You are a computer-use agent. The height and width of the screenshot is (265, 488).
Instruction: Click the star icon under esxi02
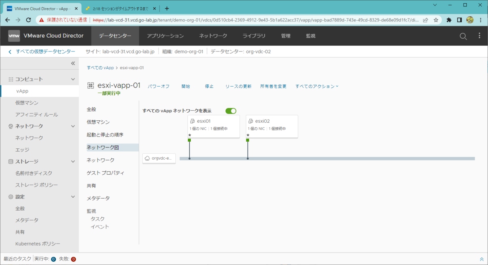[x=248, y=135]
